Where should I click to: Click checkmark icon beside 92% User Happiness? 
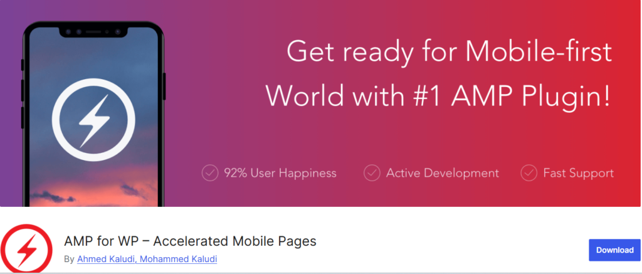coord(210,173)
